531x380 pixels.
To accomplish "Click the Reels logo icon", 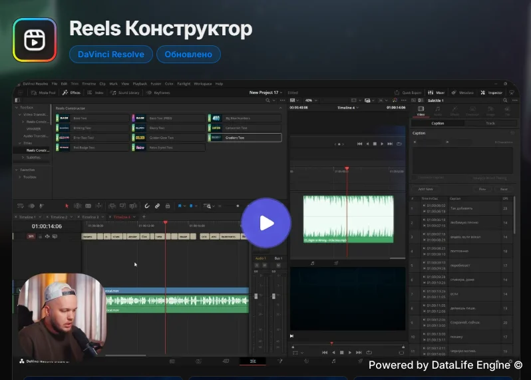I will click(x=35, y=40).
